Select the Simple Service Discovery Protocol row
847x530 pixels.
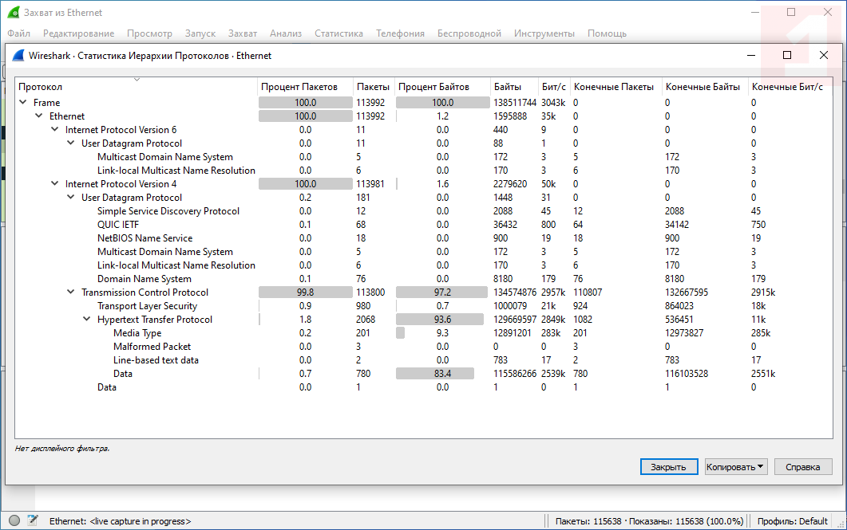[x=424, y=211]
